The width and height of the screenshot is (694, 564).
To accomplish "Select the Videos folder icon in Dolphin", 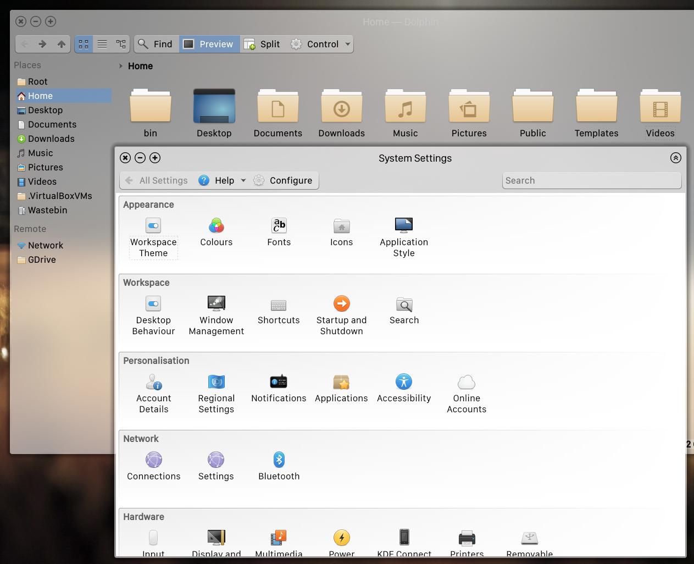I will point(660,106).
